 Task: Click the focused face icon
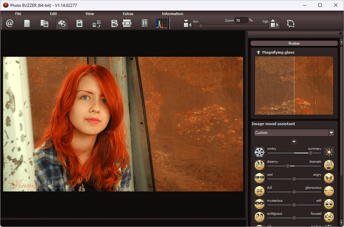pos(329,217)
